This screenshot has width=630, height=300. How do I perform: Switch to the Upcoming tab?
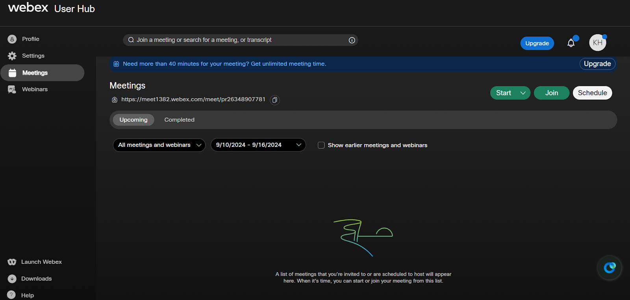133,120
